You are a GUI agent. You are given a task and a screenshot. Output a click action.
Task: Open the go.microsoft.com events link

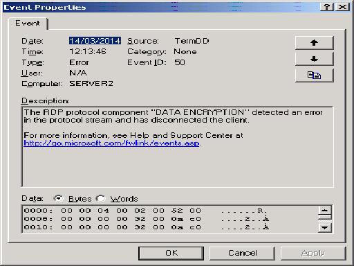pos(111,143)
